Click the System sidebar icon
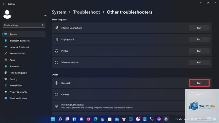The width and height of the screenshot is (219, 123). pyautogui.click(x=6, y=34)
